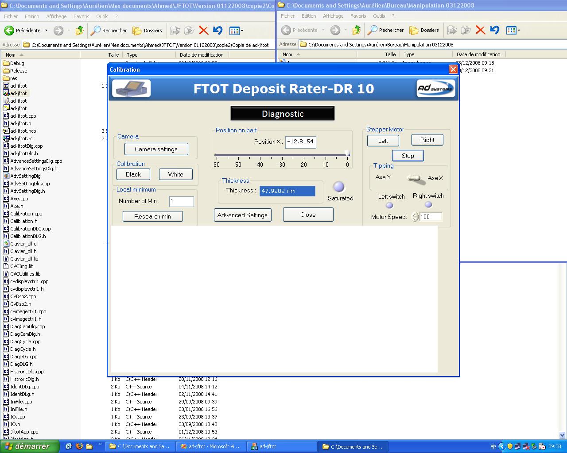Open the Fichier menu in left Explorer
The height and width of the screenshot is (453, 567).
[11, 16]
